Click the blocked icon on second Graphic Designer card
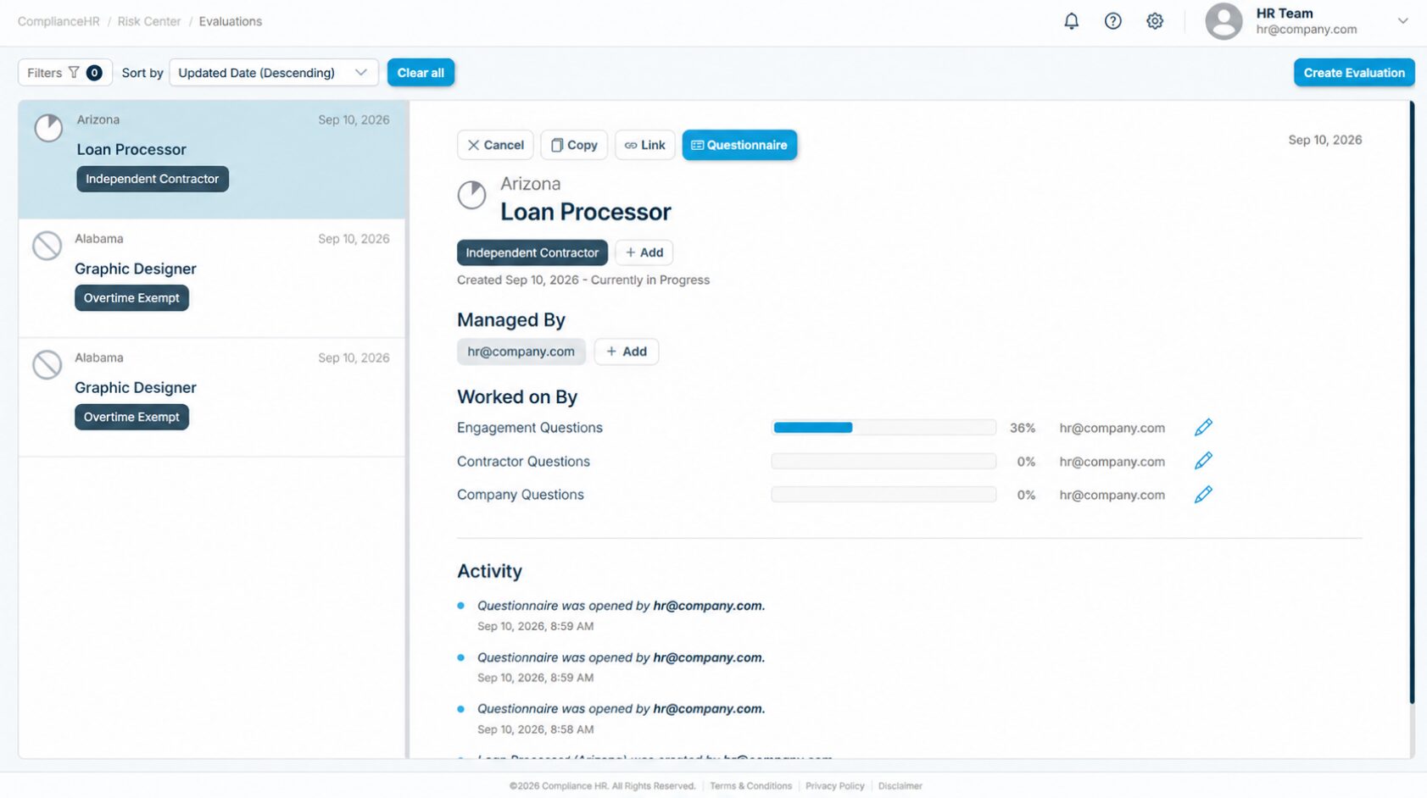Viewport: 1427px width, 798px height. click(47, 365)
